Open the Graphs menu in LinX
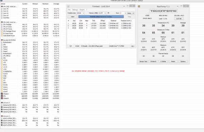204x132 pixels. 82,10
